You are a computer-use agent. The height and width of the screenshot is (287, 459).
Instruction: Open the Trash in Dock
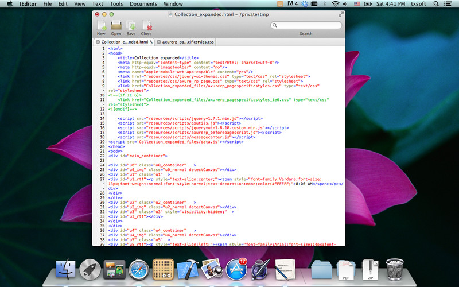tap(395, 269)
